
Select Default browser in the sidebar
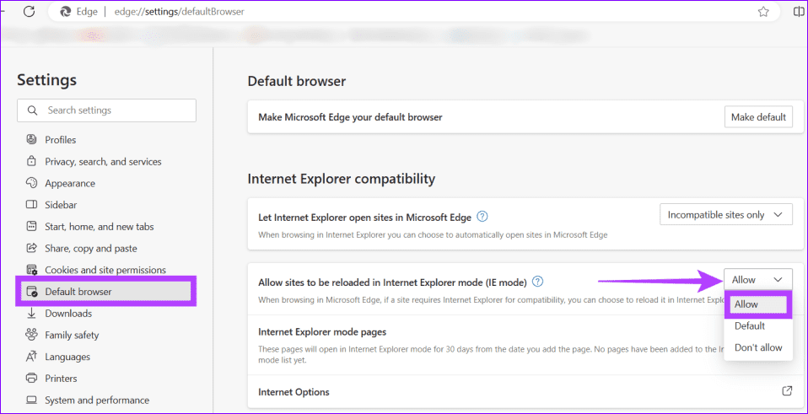coord(106,292)
